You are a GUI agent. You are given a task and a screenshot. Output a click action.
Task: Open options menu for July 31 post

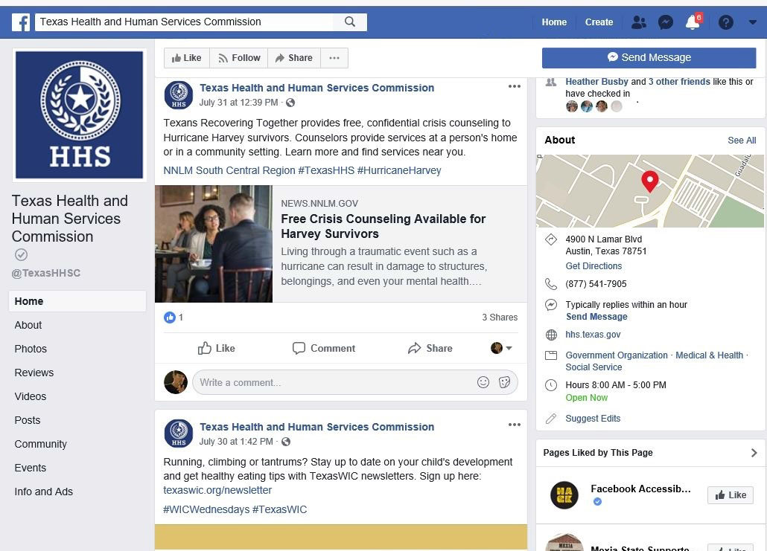point(514,86)
